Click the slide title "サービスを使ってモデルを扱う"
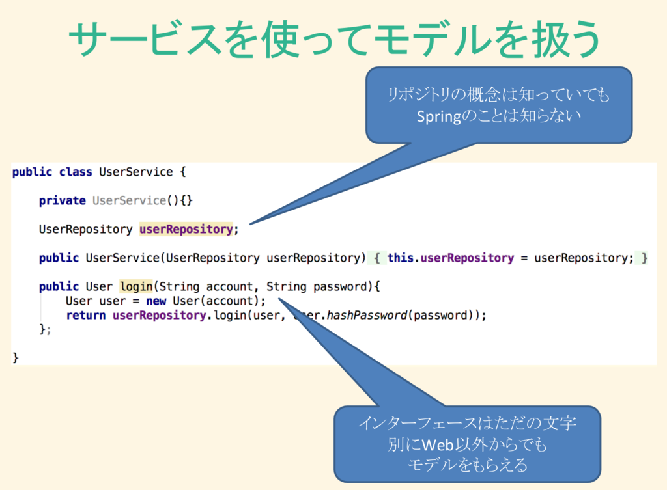This screenshot has height=490, width=667. (x=334, y=40)
